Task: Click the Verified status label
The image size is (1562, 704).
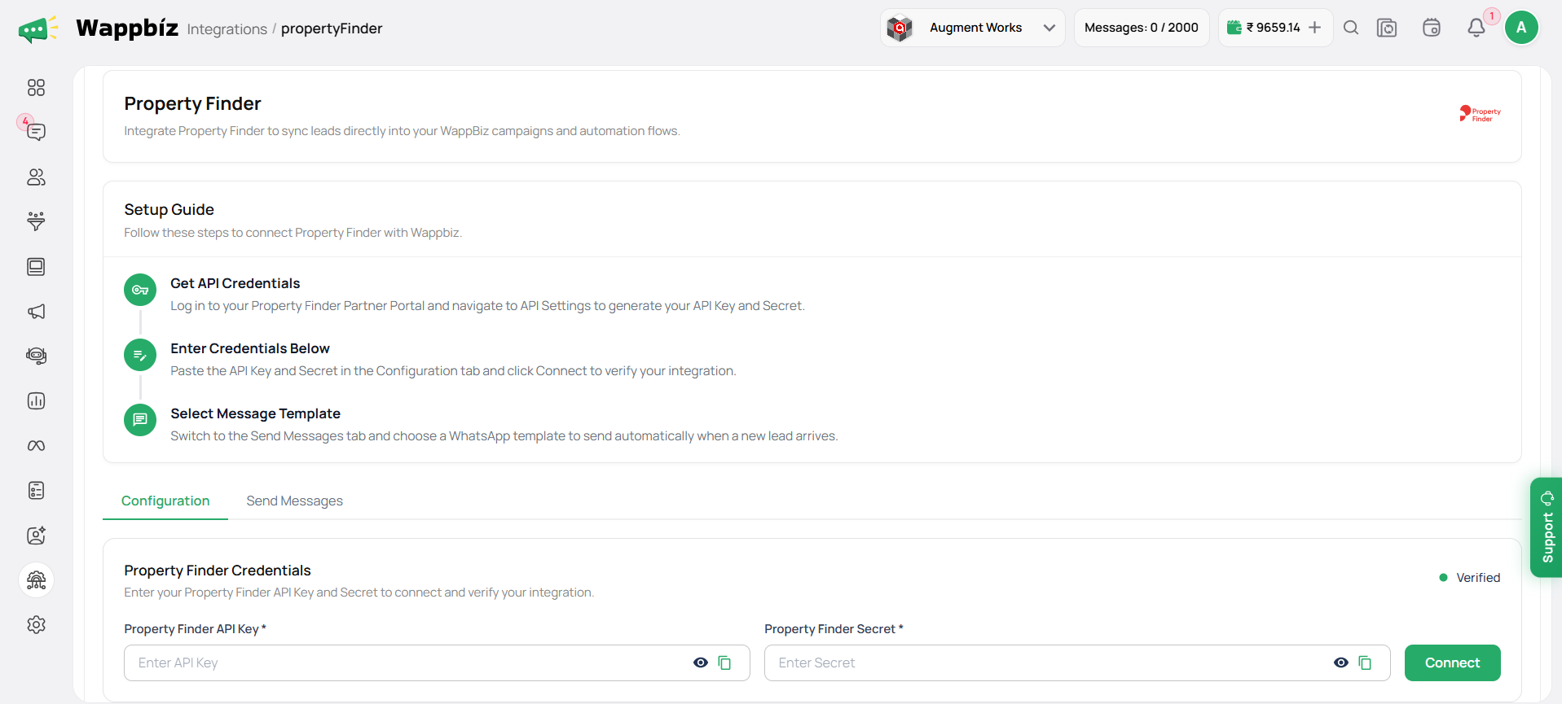Action: (1478, 578)
